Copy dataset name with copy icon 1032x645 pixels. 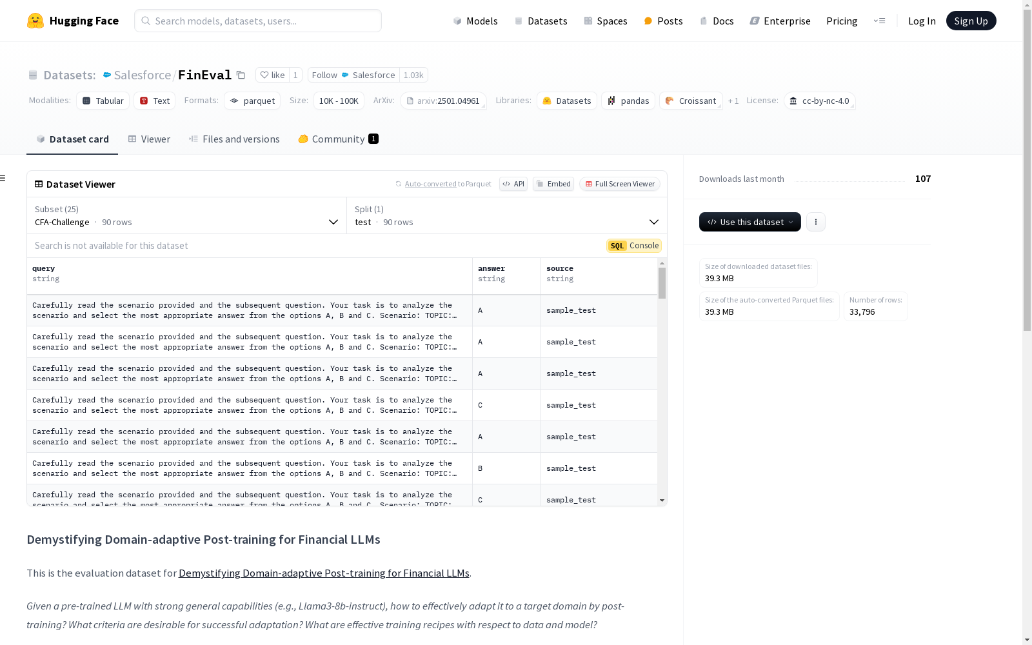click(x=241, y=75)
